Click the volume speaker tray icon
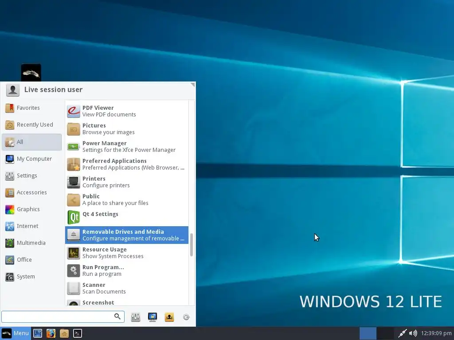The image size is (454, 340). click(413, 333)
